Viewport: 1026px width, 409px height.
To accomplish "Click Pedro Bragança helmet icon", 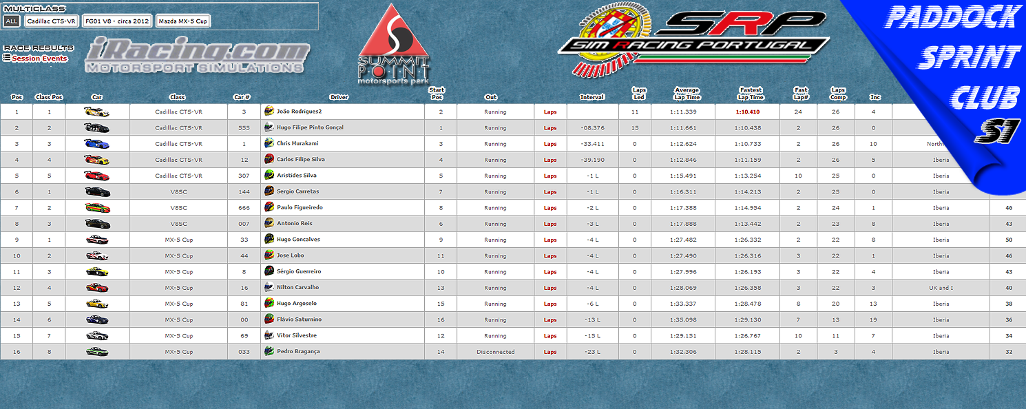I will click(269, 351).
